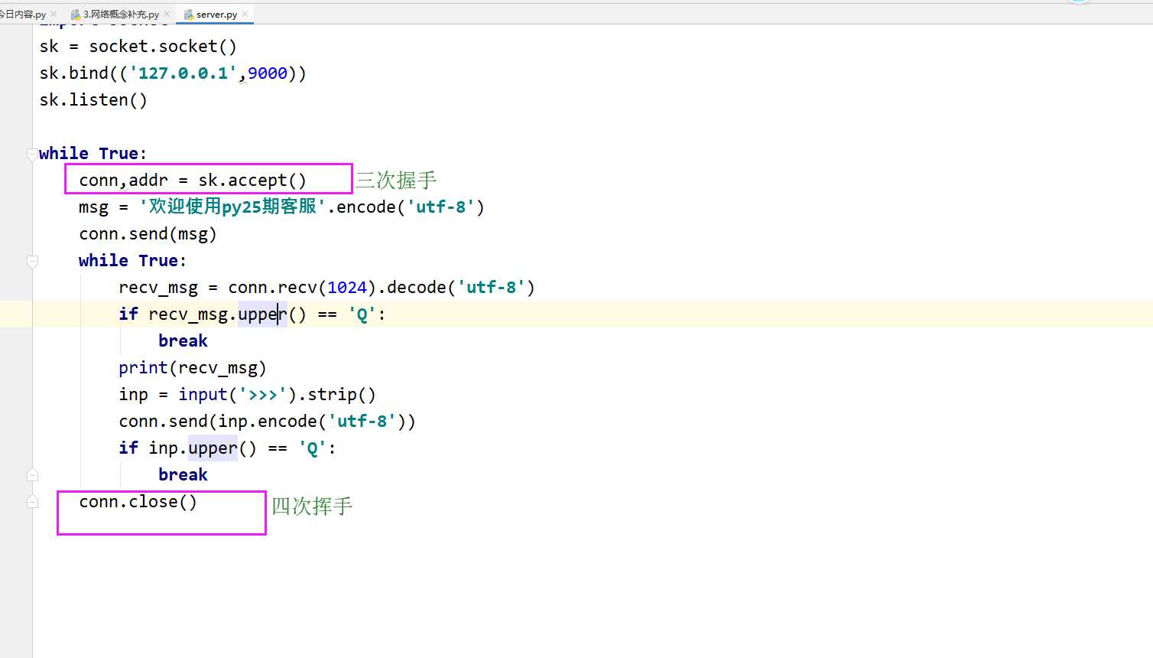Click the '欢迎使用py25期客服' string
This screenshot has width=1153, height=658.
point(232,207)
